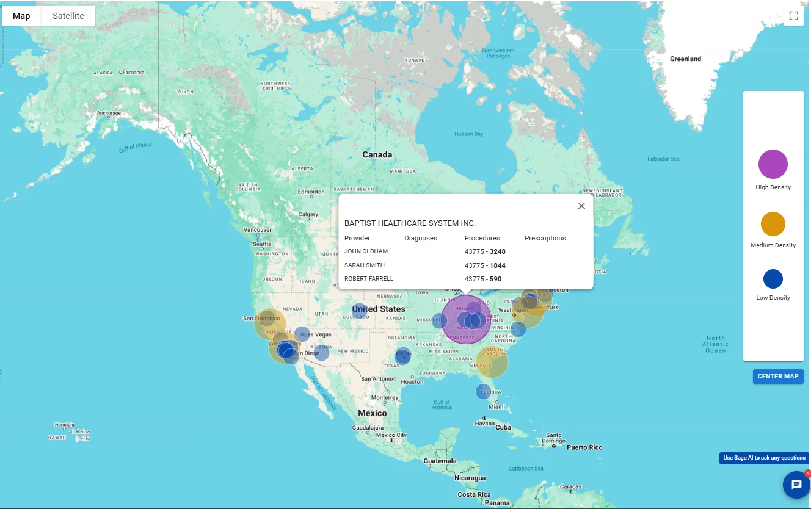Click the blue marker at Dallas
The height and width of the screenshot is (509, 811).
coord(403,356)
